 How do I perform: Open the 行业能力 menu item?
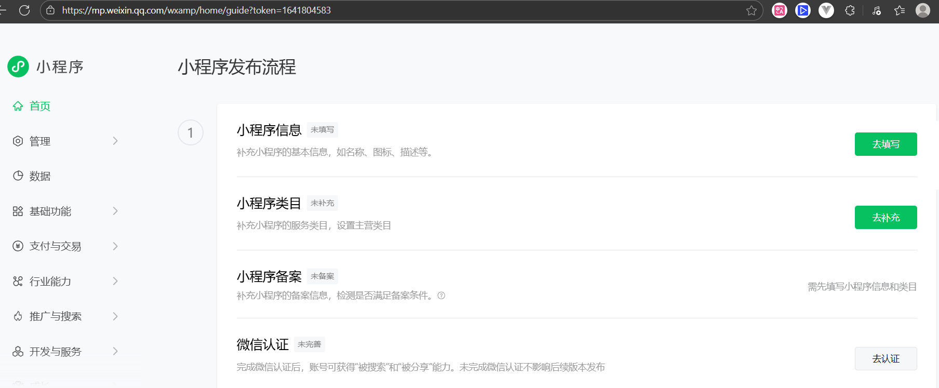click(x=50, y=282)
